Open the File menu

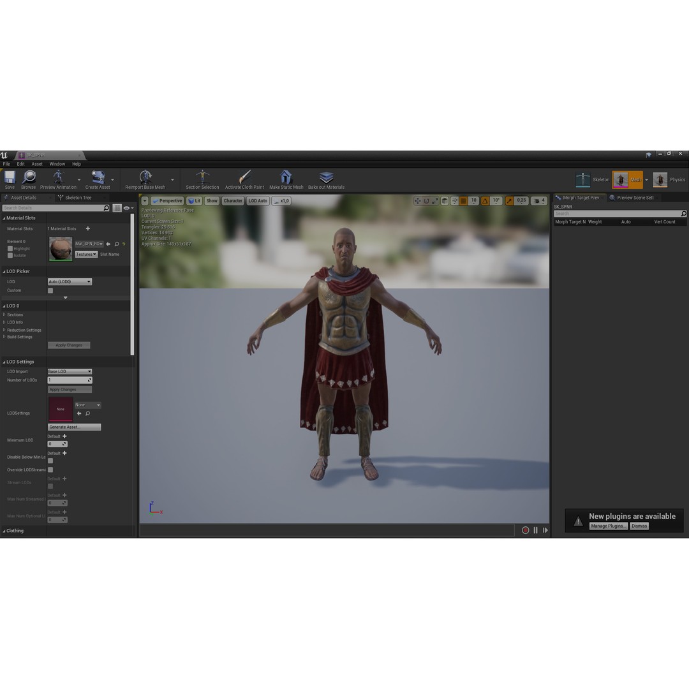pos(6,164)
